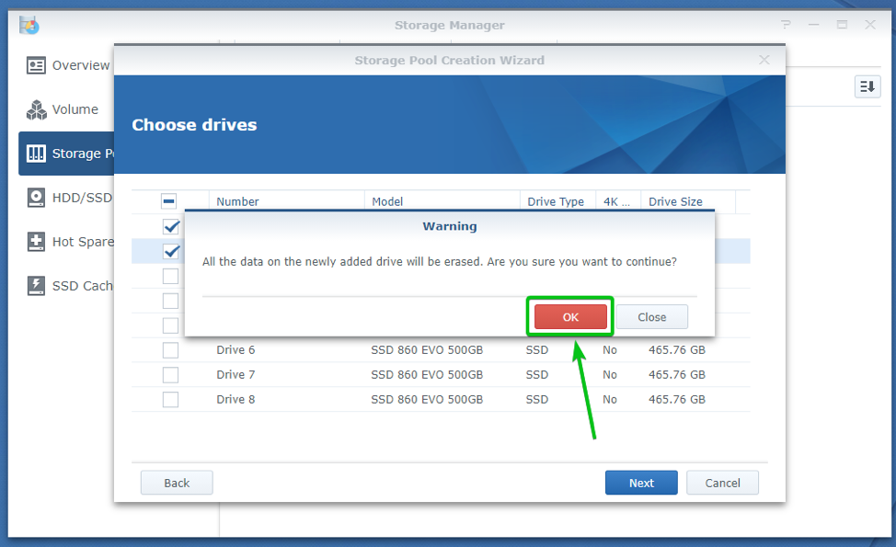Viewport: 896px width, 547px height.
Task: Minimize the Storage Manager window
Action: tap(814, 25)
